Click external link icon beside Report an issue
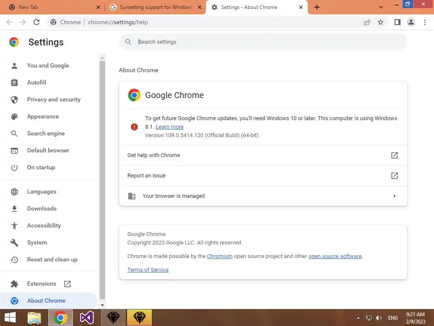 pyautogui.click(x=395, y=175)
